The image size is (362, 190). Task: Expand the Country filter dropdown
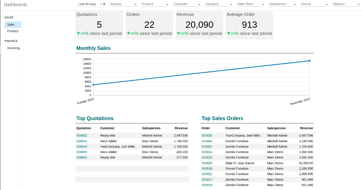click(x=123, y=4)
